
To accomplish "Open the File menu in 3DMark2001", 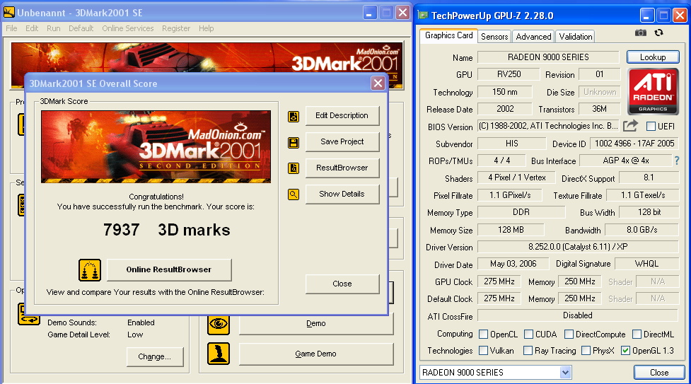I will (11, 28).
